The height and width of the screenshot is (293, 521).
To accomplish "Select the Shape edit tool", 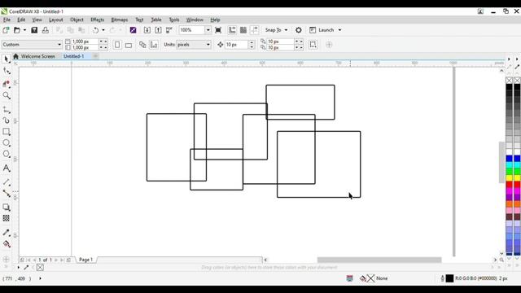I will coord(7,71).
